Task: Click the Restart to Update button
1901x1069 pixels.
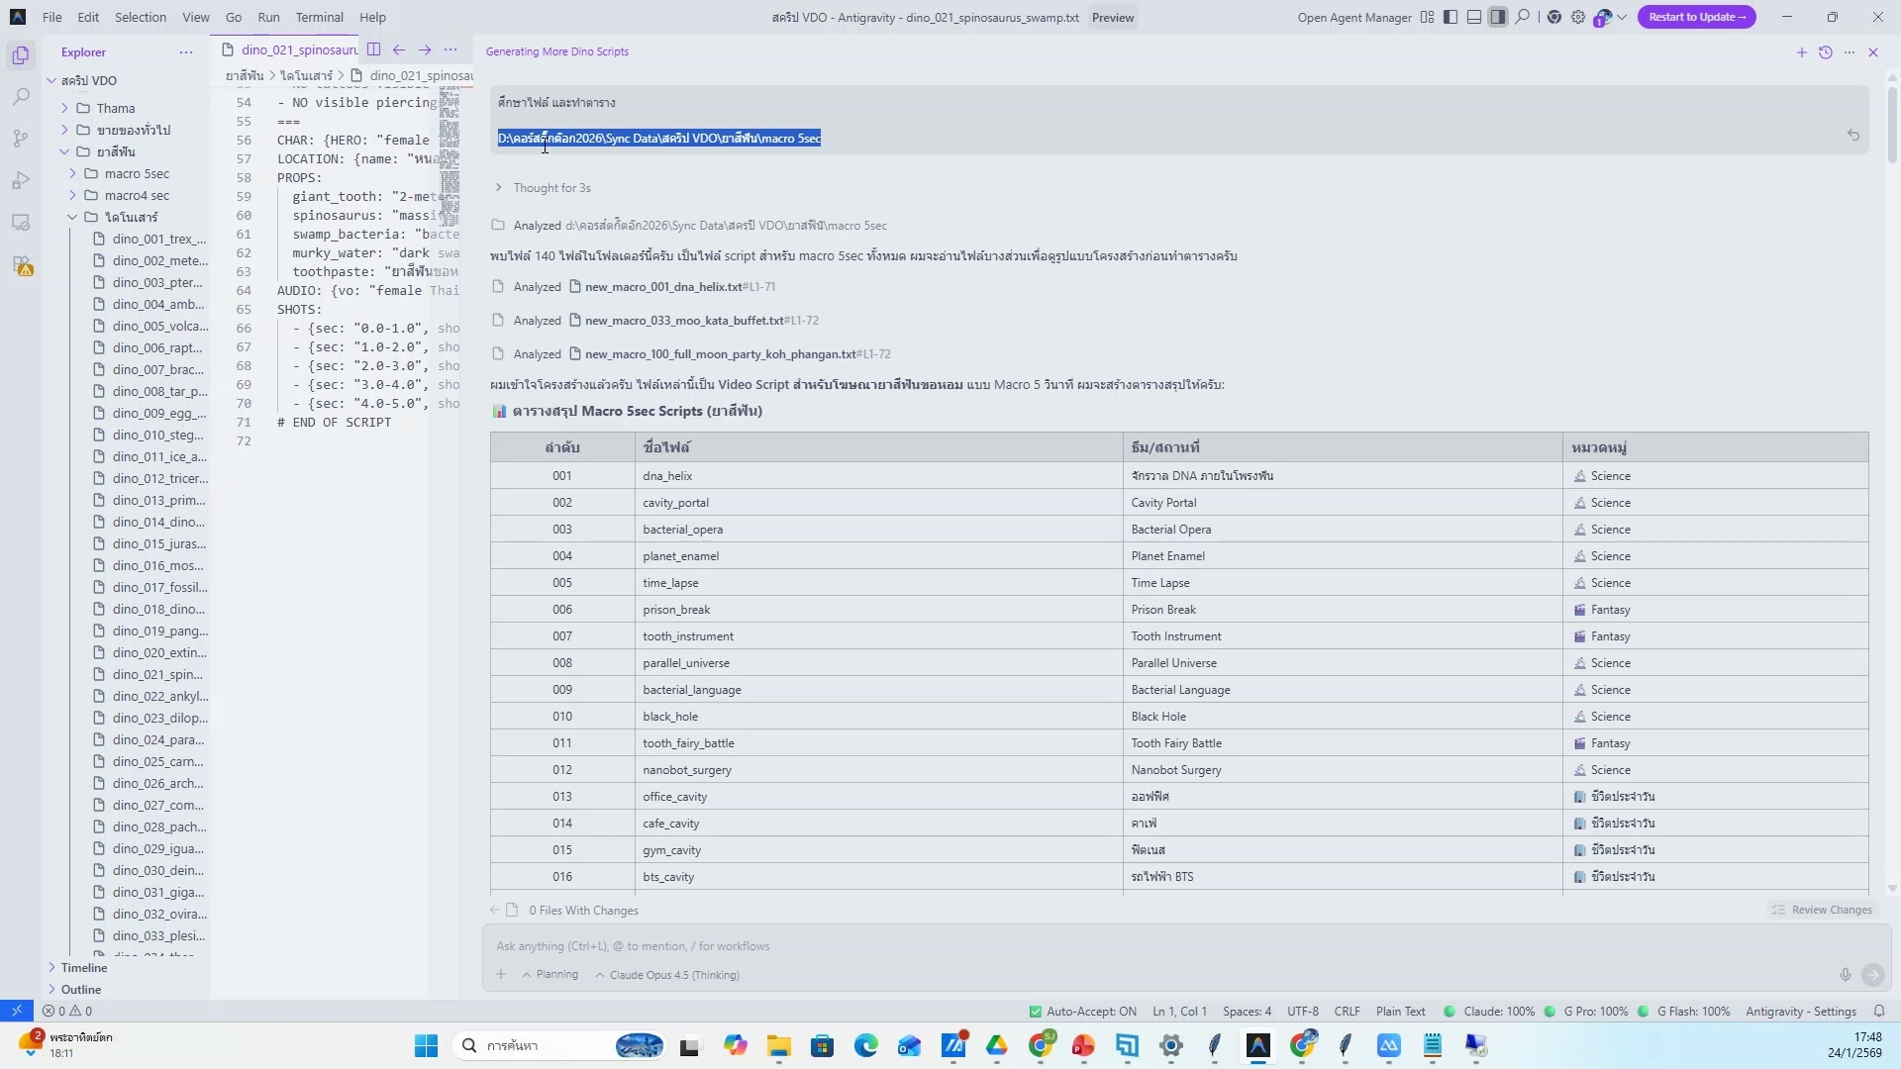Action: [x=1696, y=17]
